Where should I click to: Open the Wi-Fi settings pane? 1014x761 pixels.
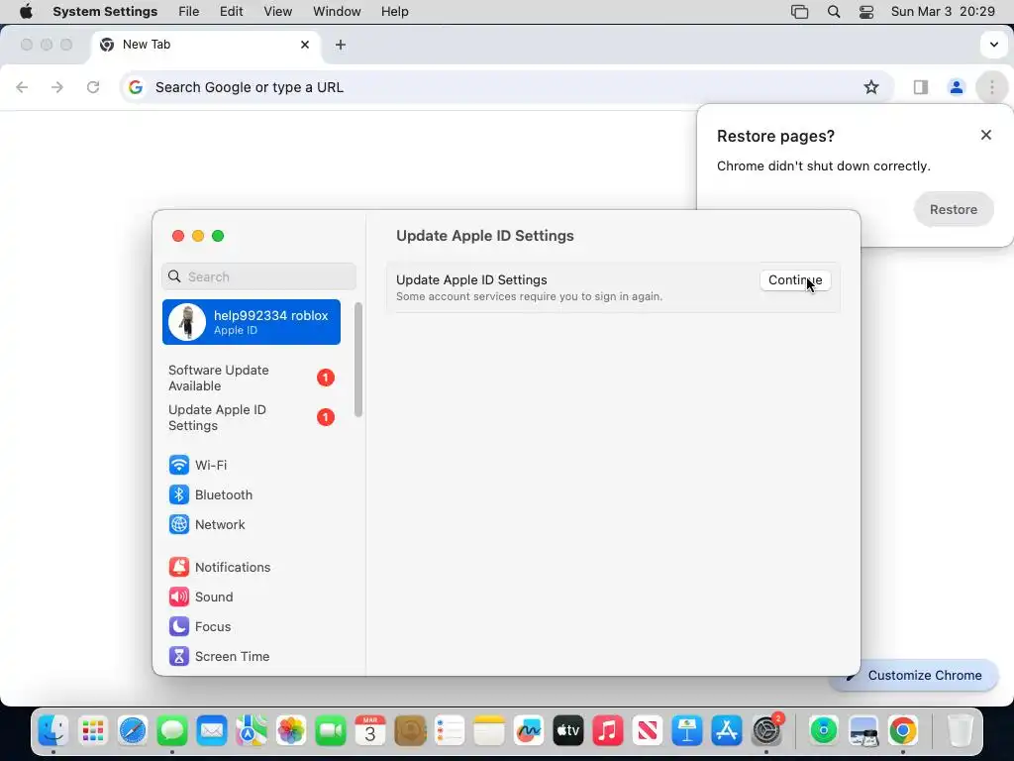(x=198, y=465)
